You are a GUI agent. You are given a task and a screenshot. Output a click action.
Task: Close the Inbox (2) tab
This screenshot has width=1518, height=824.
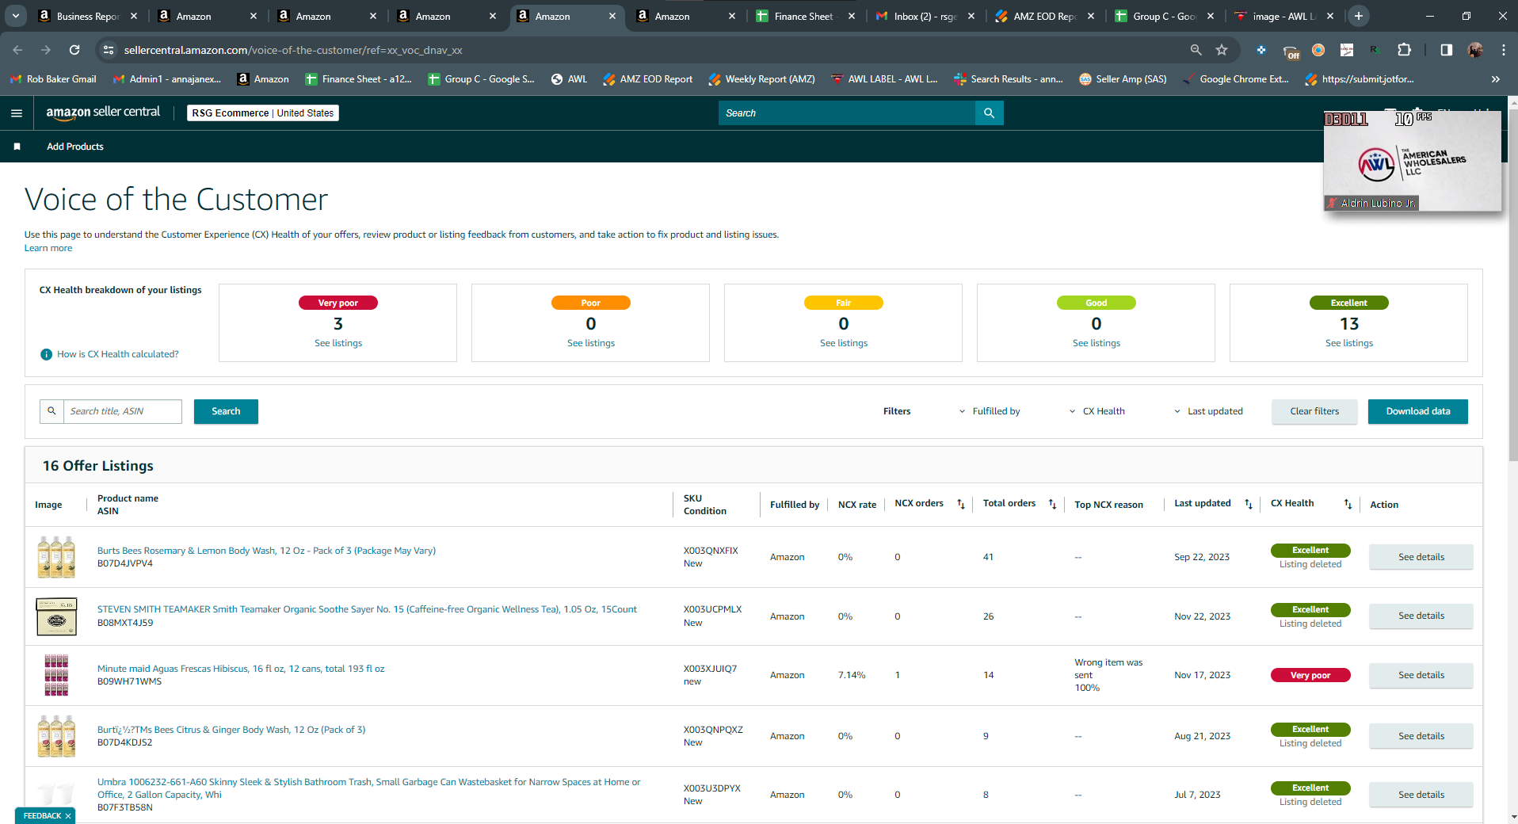point(971,16)
